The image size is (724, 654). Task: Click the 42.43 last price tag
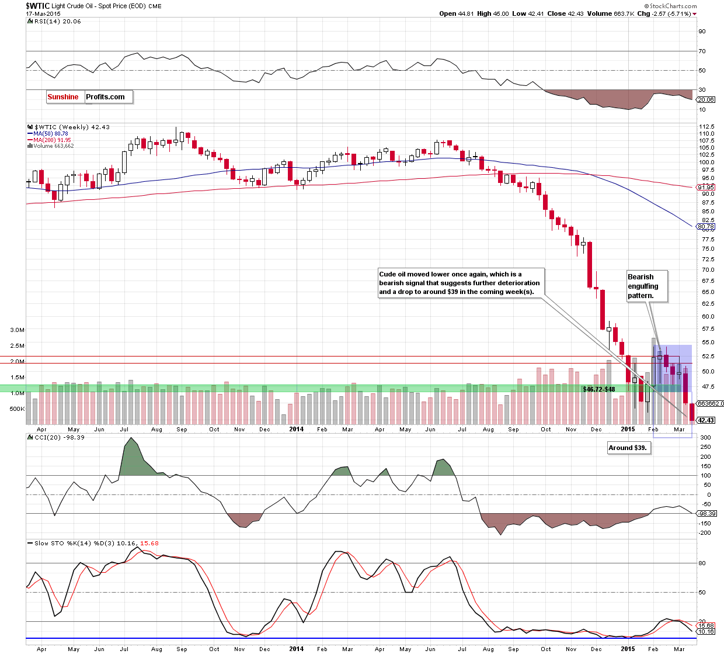pos(706,420)
